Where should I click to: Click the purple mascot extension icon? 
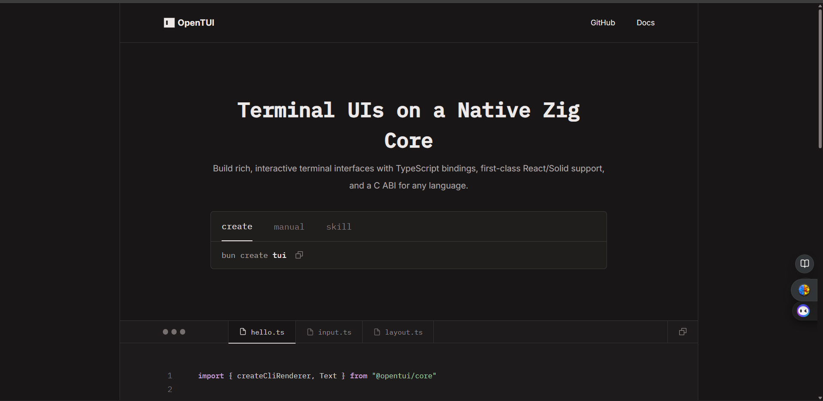pos(803,311)
